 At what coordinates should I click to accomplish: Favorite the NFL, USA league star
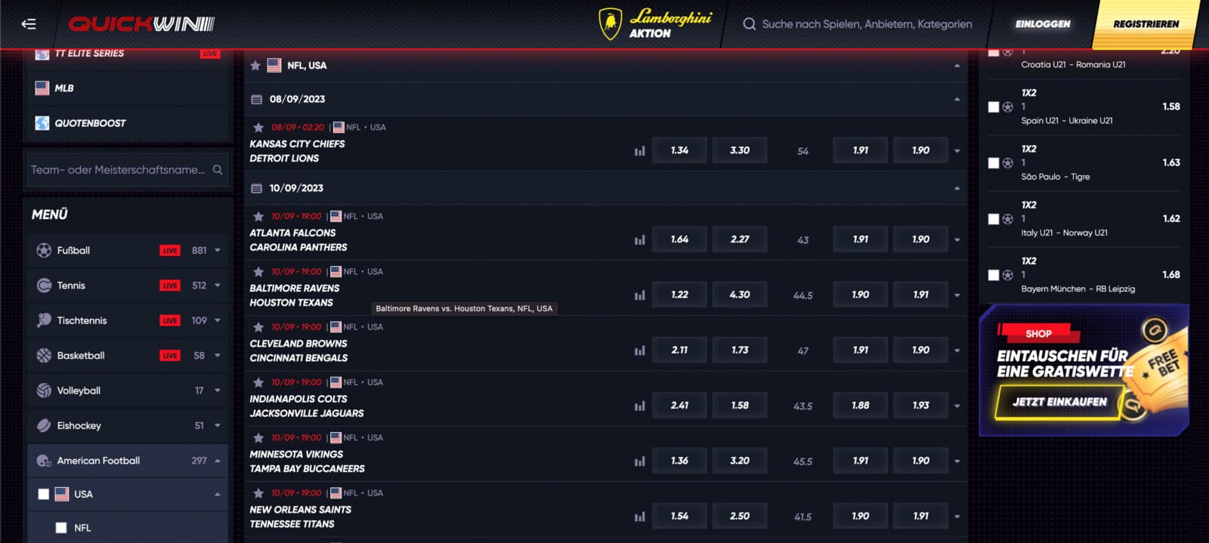click(x=255, y=66)
